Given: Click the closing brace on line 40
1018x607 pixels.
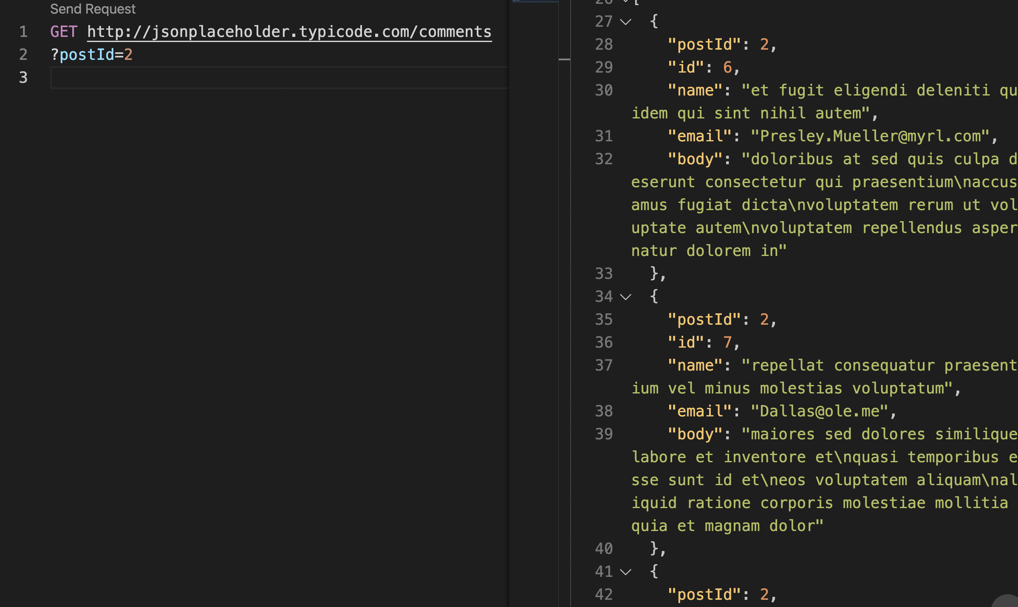Looking at the screenshot, I should (x=658, y=549).
